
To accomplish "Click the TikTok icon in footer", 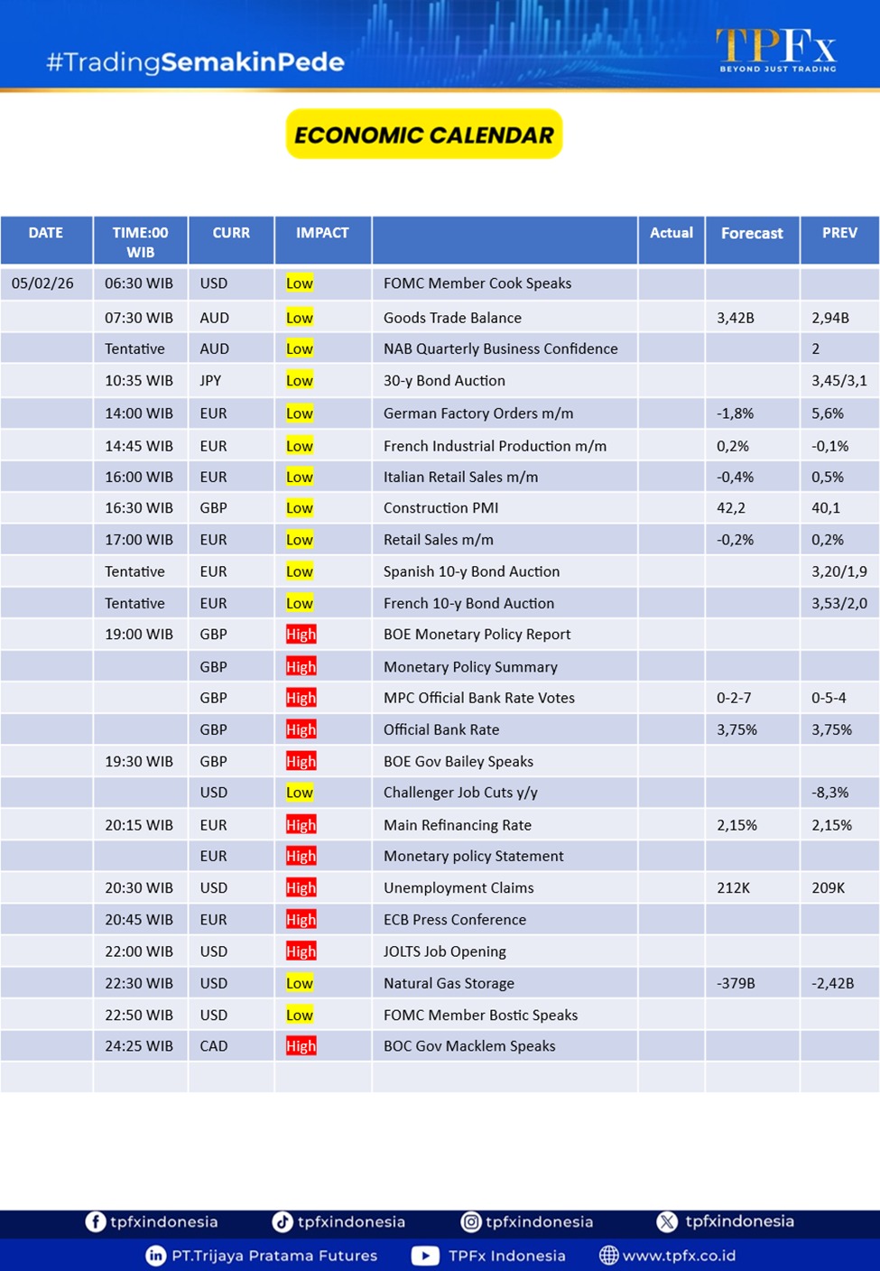I will (x=283, y=1221).
